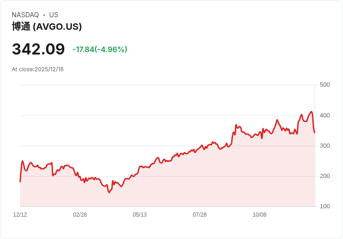Open the 博通 (AVGO.US) stock title
Image resolution: width=343 pixels, height=239 pixels.
coord(47,27)
